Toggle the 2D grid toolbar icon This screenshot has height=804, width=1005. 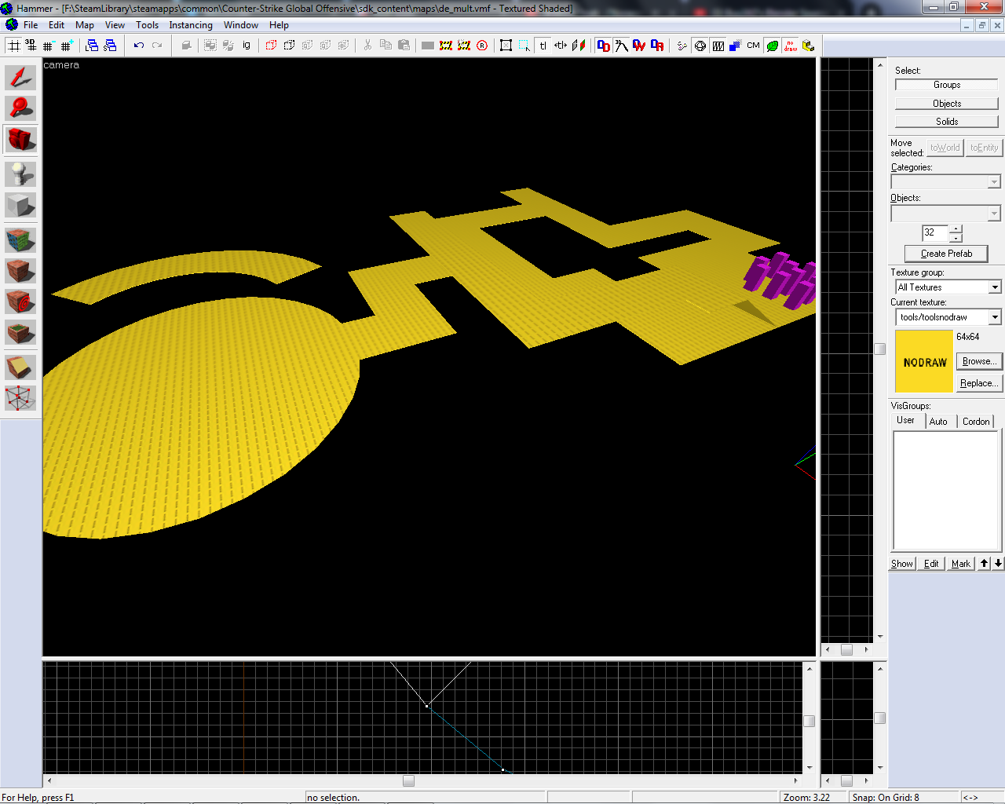14,46
